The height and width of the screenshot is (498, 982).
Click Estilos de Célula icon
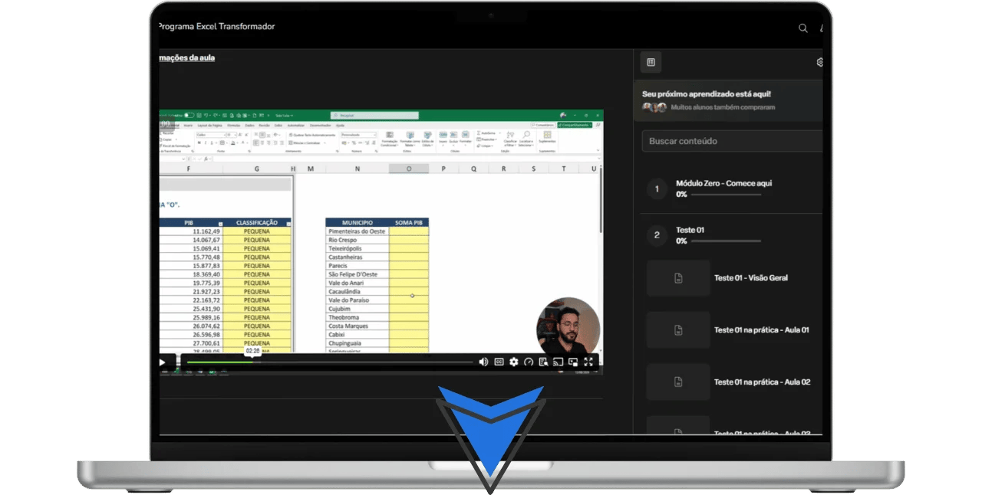[427, 139]
